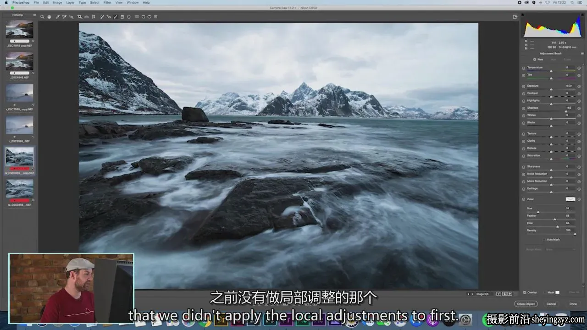Select the New adjustment radio button

coord(535,60)
